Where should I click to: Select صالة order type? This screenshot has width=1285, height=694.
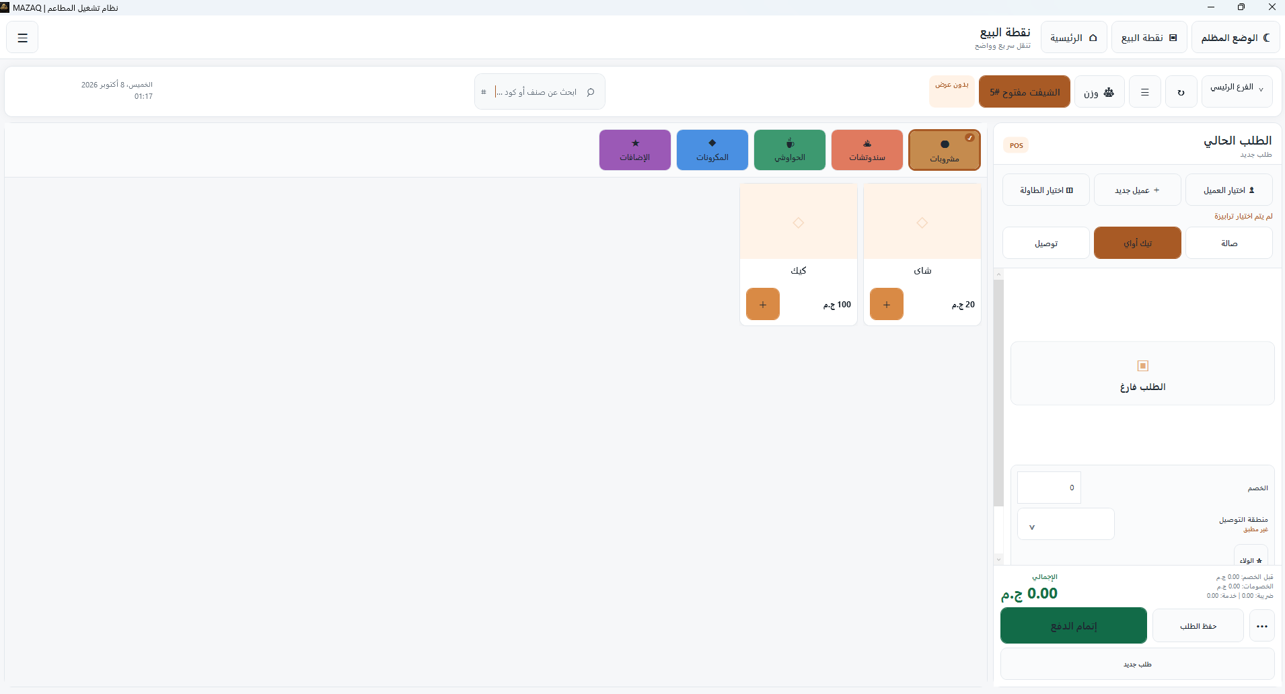click(1228, 243)
